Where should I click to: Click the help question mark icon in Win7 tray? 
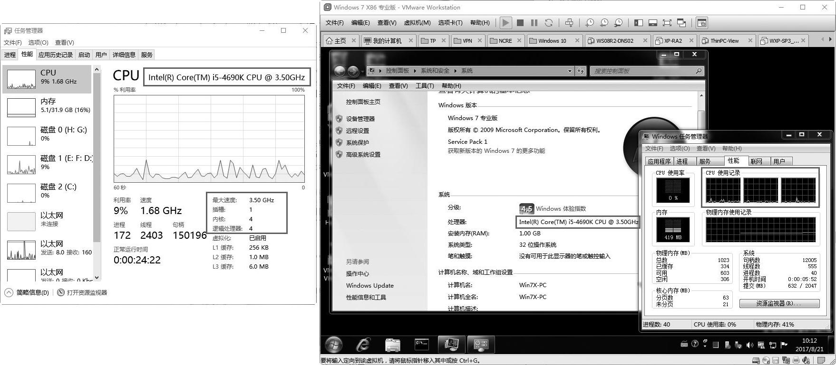[695, 344]
